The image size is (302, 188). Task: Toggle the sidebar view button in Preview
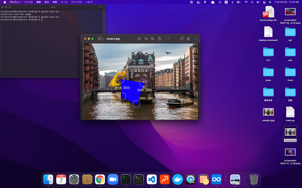(x=100, y=38)
